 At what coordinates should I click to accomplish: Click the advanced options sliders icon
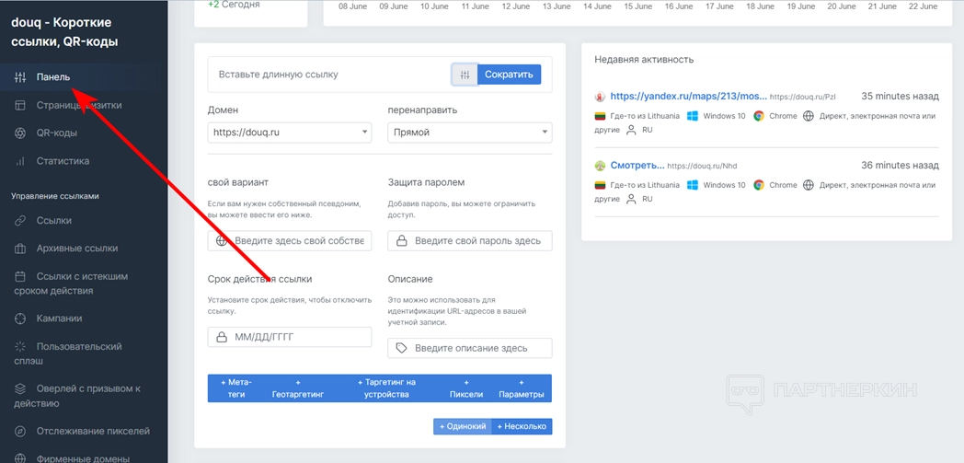tap(465, 75)
